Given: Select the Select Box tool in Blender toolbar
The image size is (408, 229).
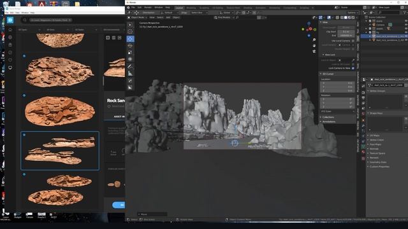Looking at the screenshot, I should 130,25.
